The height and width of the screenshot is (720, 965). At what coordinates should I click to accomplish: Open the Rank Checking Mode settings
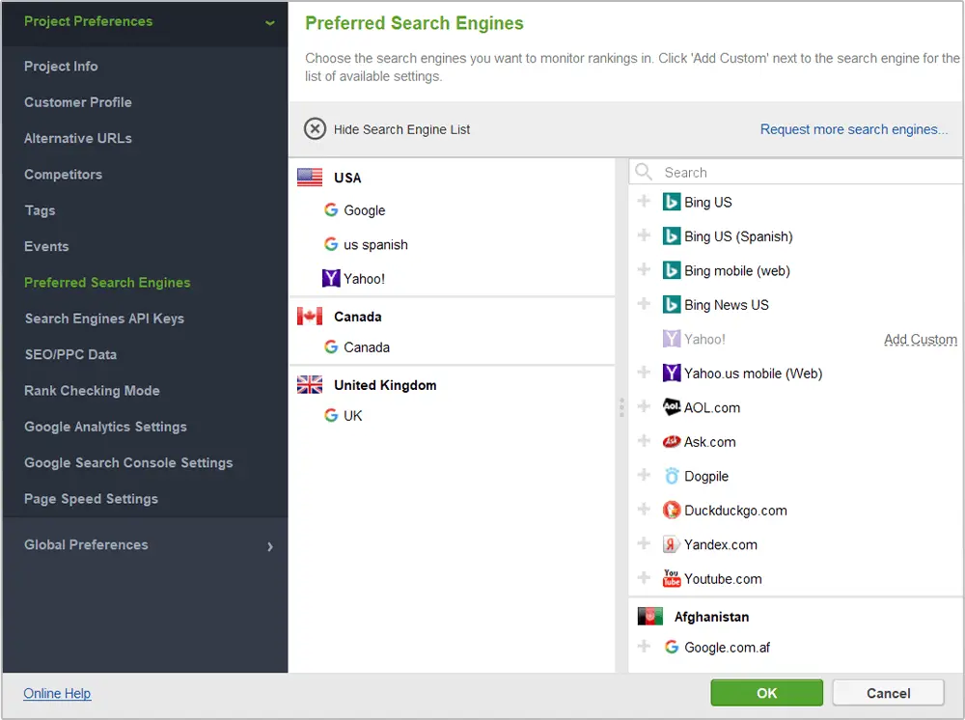[x=92, y=391]
